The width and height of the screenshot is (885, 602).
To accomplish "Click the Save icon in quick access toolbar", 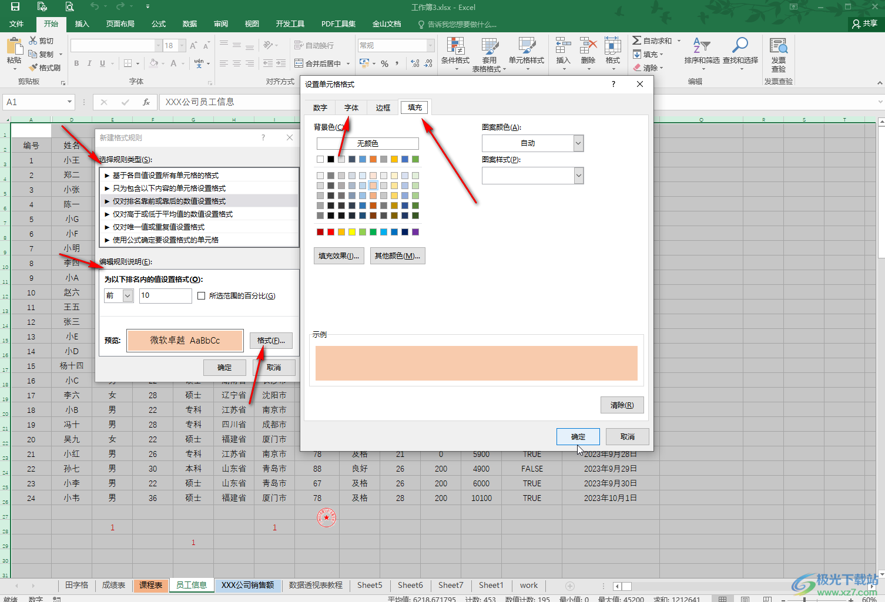I will click(15, 6).
